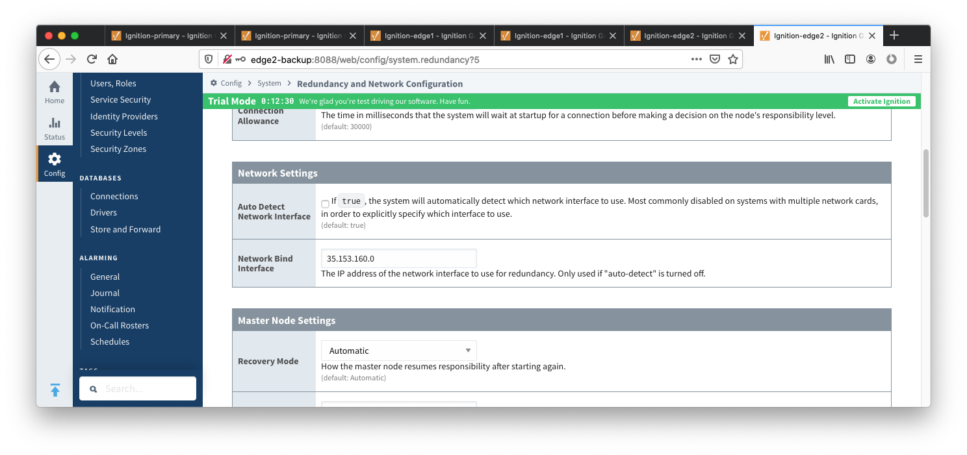Screen dimensions: 967x455
Task: Select the currently active Ignition-edge2 tab
Action: tap(818, 36)
